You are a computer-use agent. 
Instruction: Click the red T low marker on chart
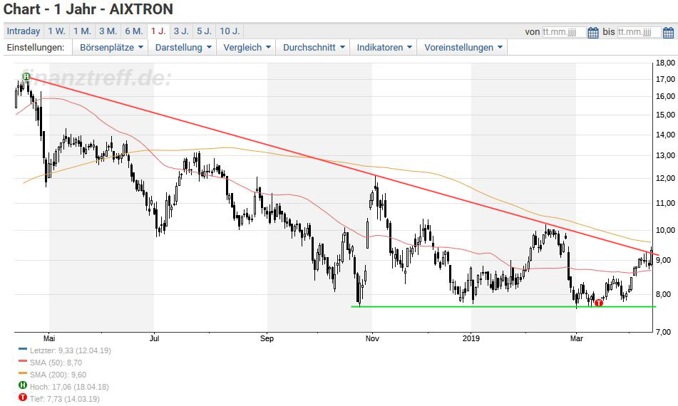point(598,303)
